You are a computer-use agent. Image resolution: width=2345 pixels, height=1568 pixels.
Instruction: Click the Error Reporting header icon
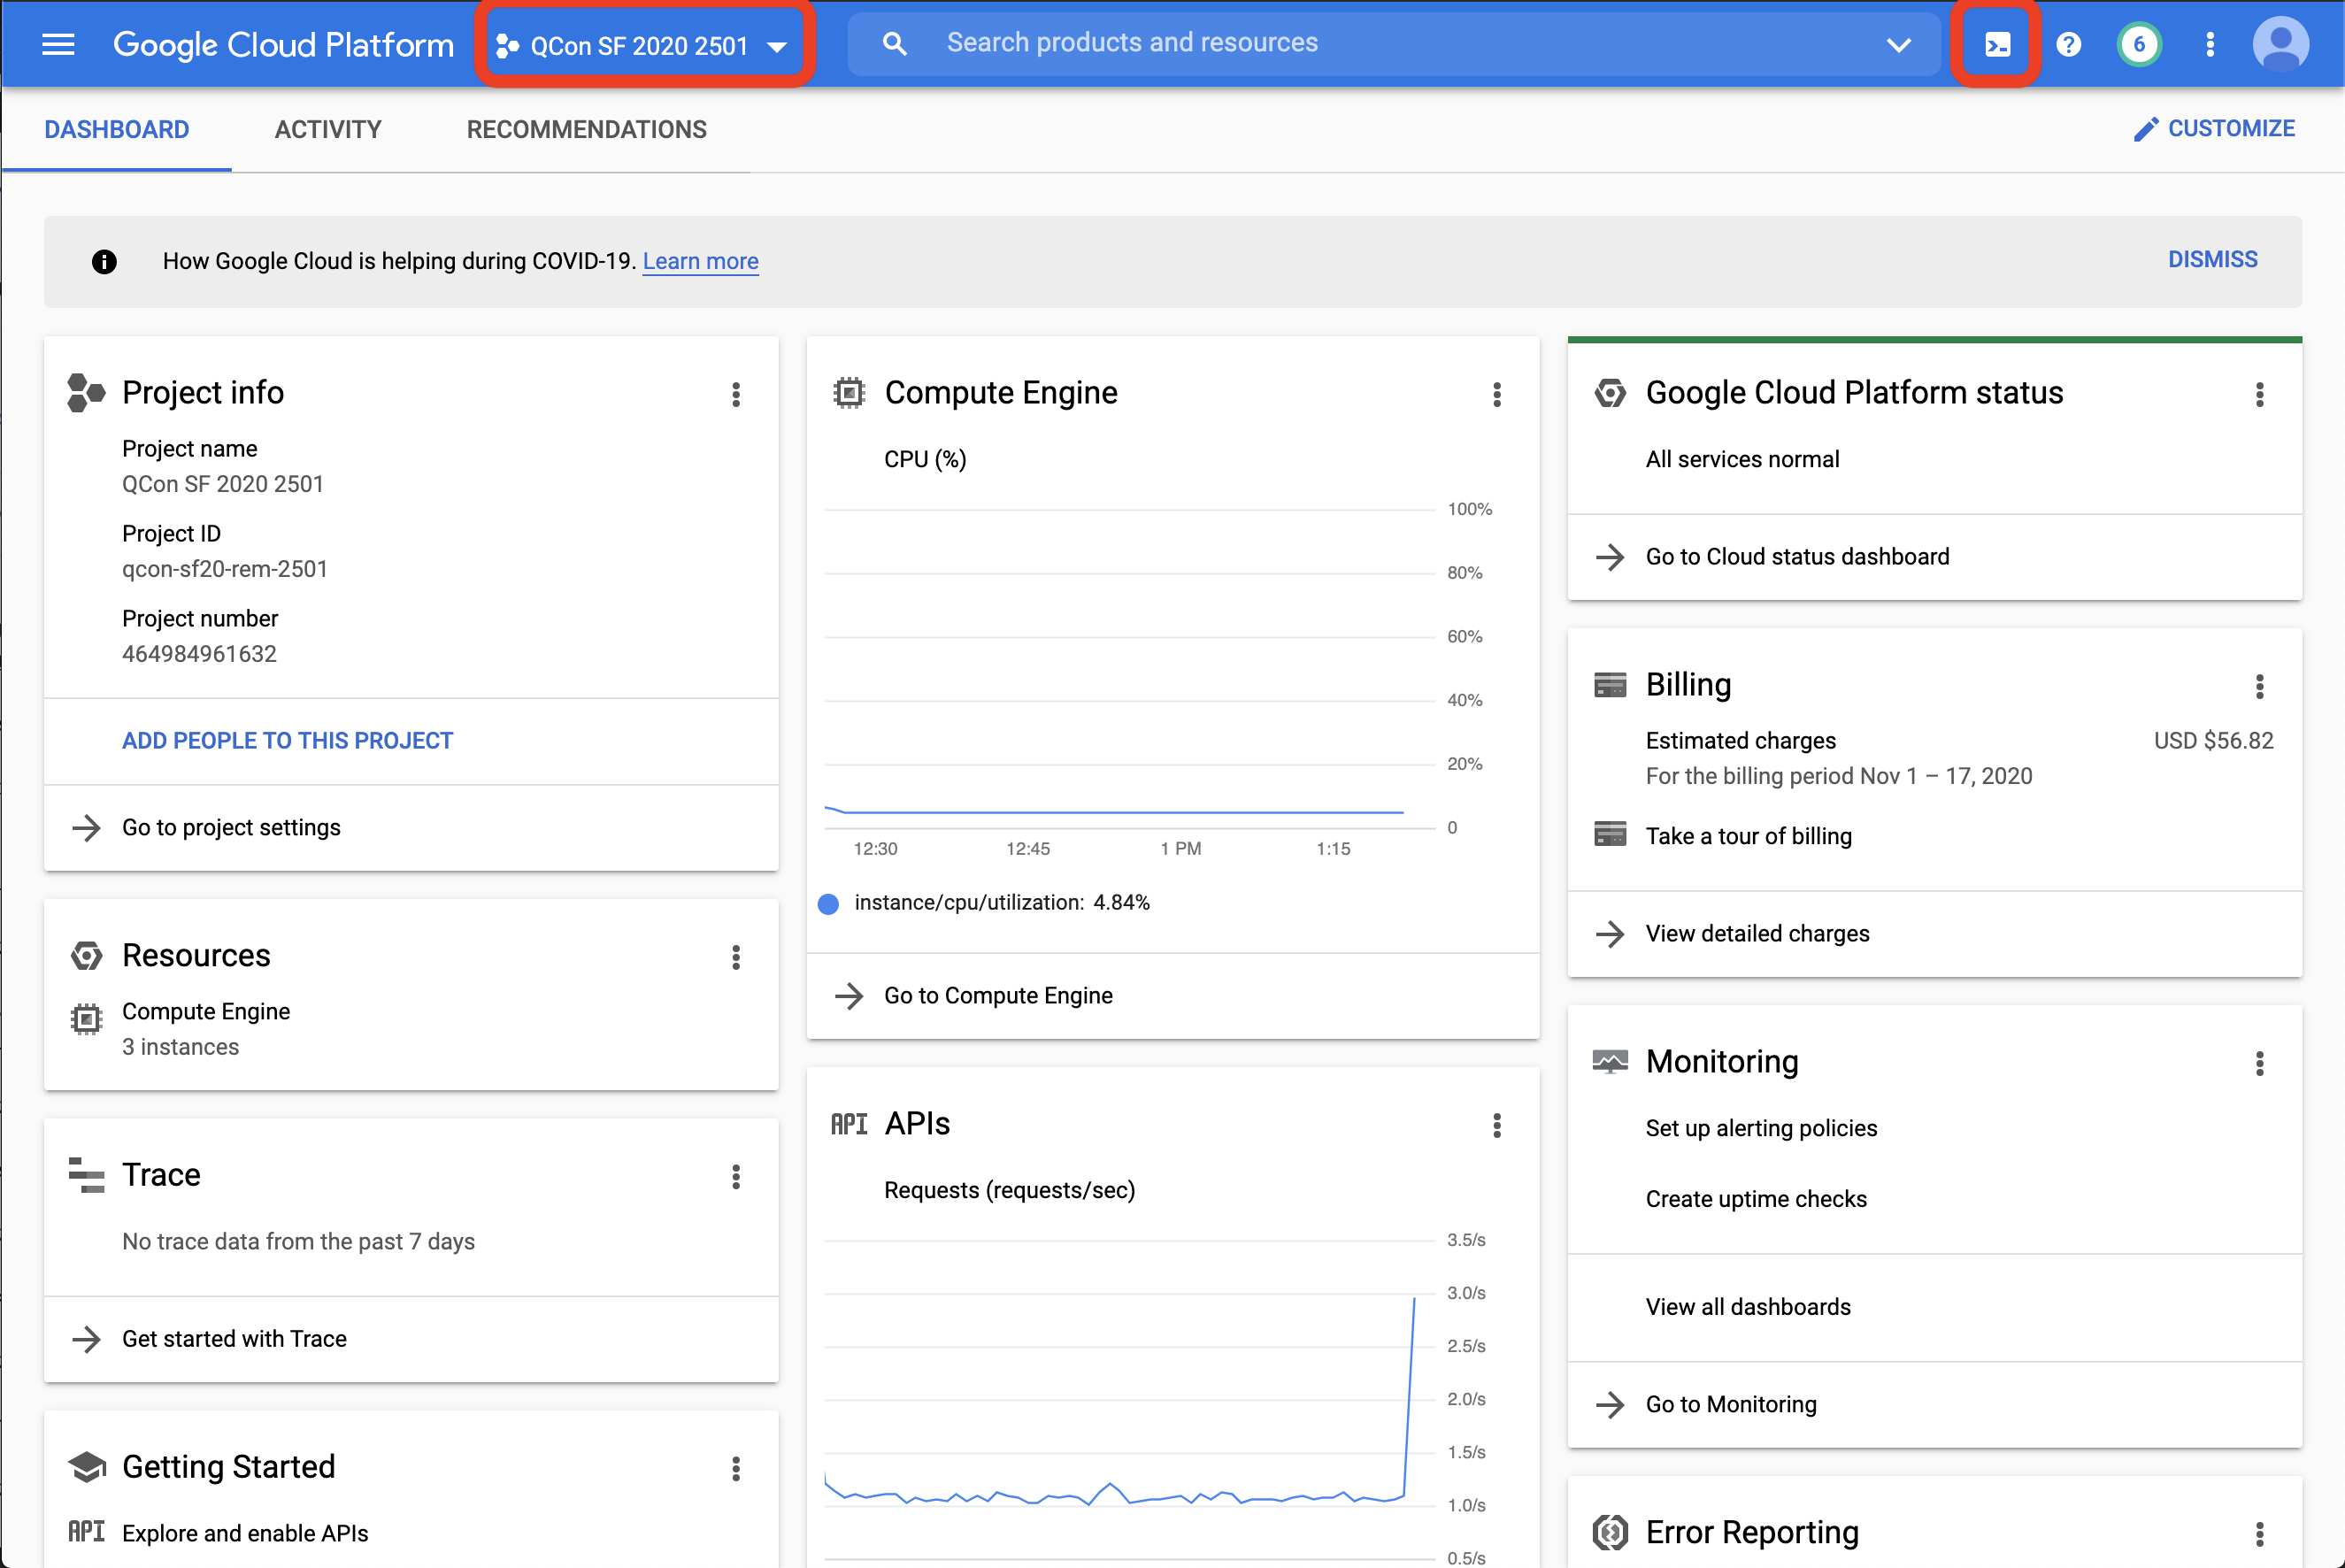point(1610,1532)
